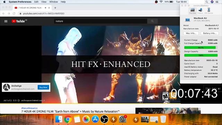Click the search box containing nature
Viewport: 222px width, 125px height.
pyautogui.click(x=101, y=21)
